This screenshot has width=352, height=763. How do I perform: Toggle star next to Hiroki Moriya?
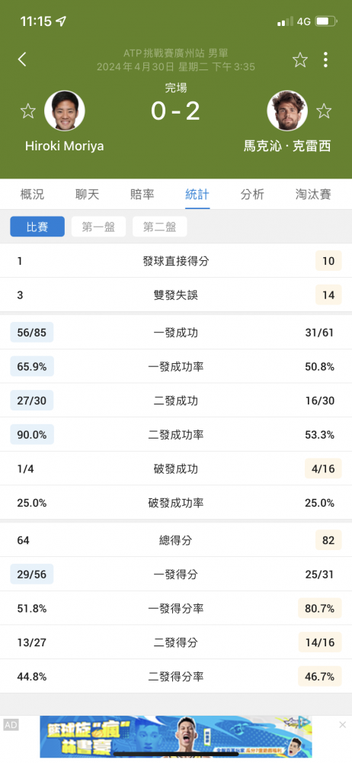(27, 111)
